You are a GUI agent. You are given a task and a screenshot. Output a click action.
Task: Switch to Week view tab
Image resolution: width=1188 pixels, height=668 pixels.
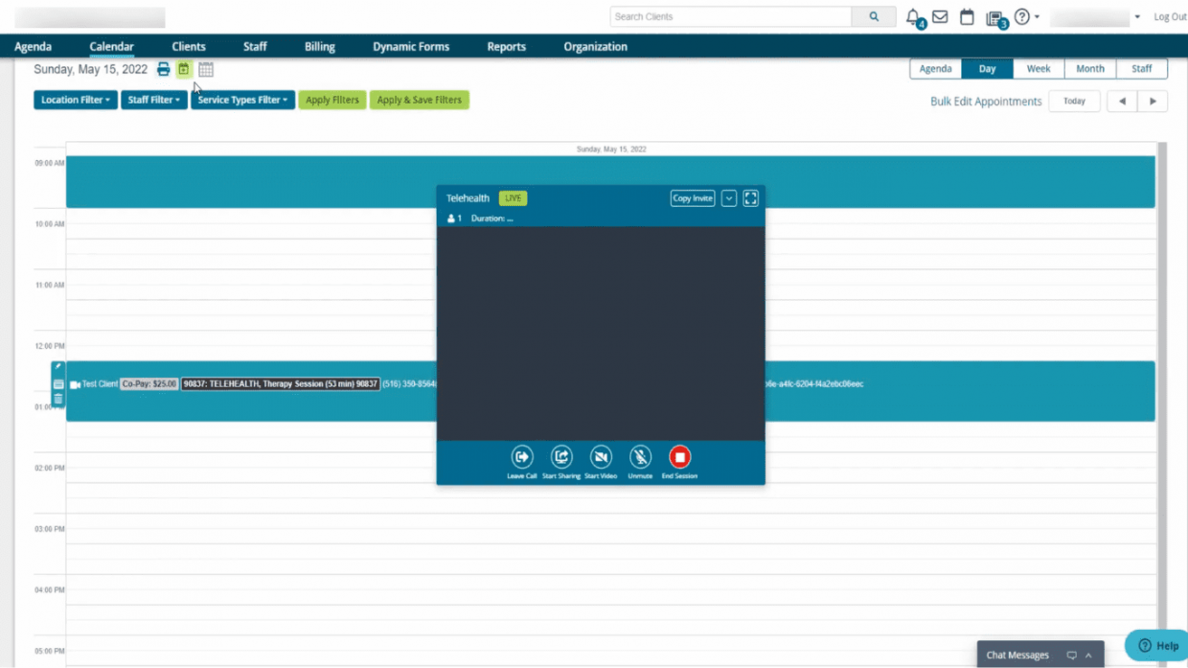(1039, 69)
